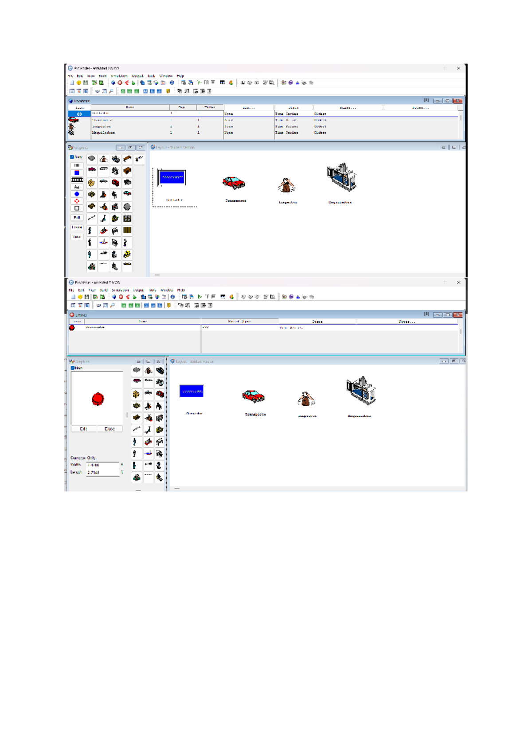
Task: Open the Window menu in lower ProModel window
Action: coord(167,290)
